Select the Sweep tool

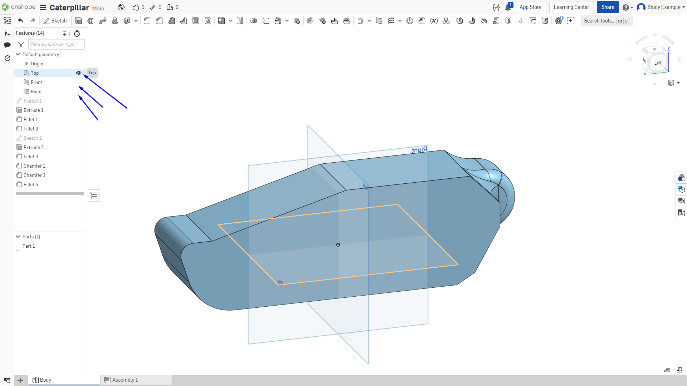103,21
